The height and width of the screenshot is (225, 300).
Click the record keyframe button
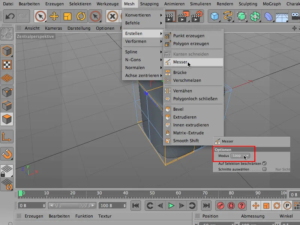point(220,205)
